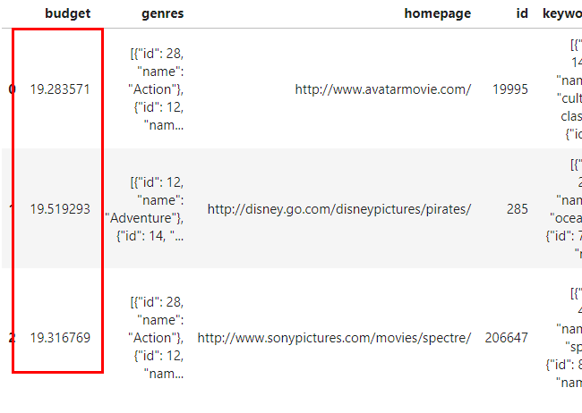This screenshot has height=413, width=582.
Task: Select budget value 19.283571
Action: [x=60, y=89]
